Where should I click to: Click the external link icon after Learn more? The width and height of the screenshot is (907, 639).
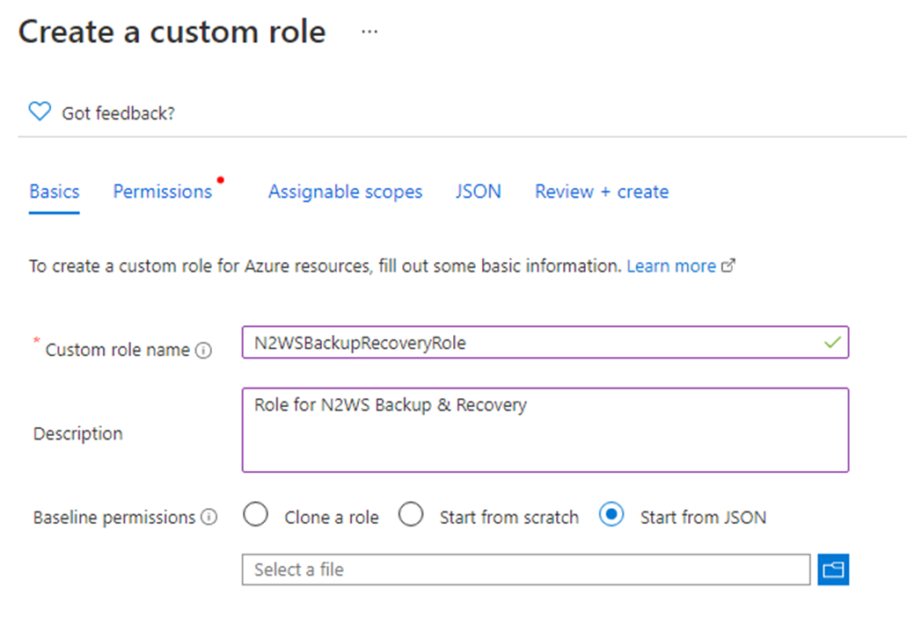(x=728, y=266)
